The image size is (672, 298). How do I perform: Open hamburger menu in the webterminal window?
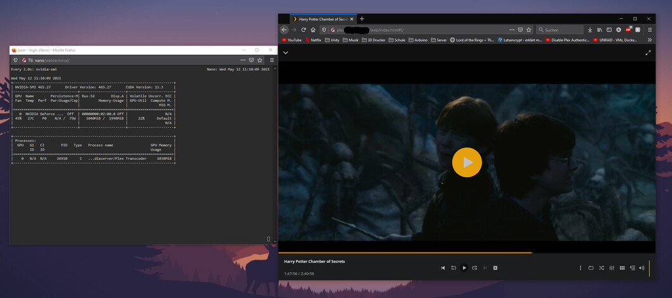[x=272, y=60]
